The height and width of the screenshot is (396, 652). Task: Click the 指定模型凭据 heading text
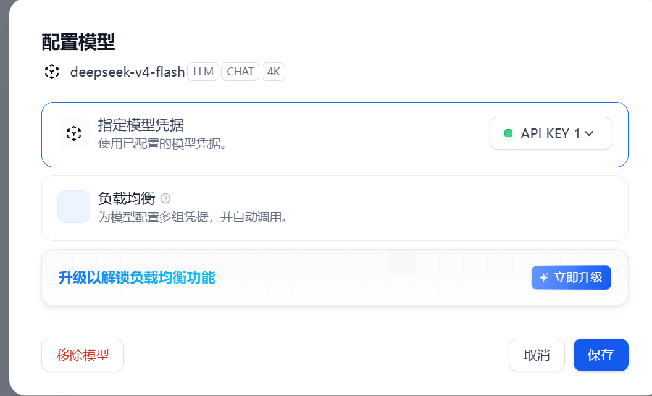pos(141,125)
